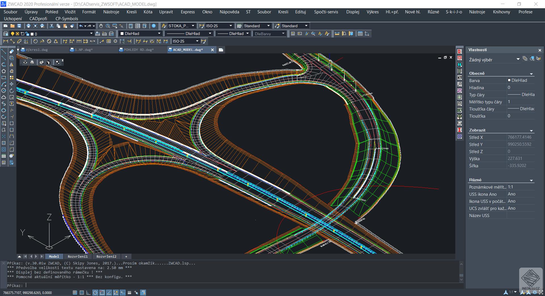This screenshot has width=545, height=296.
Task: Click the Cut scissors icon
Action: (52, 26)
